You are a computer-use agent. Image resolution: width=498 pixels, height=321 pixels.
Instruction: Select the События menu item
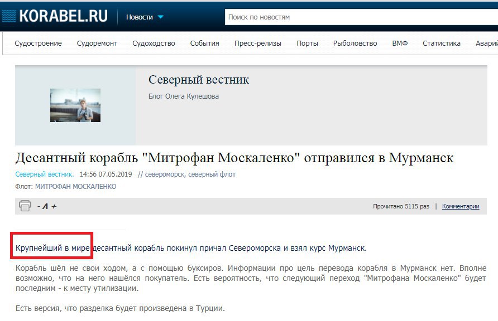(x=204, y=43)
